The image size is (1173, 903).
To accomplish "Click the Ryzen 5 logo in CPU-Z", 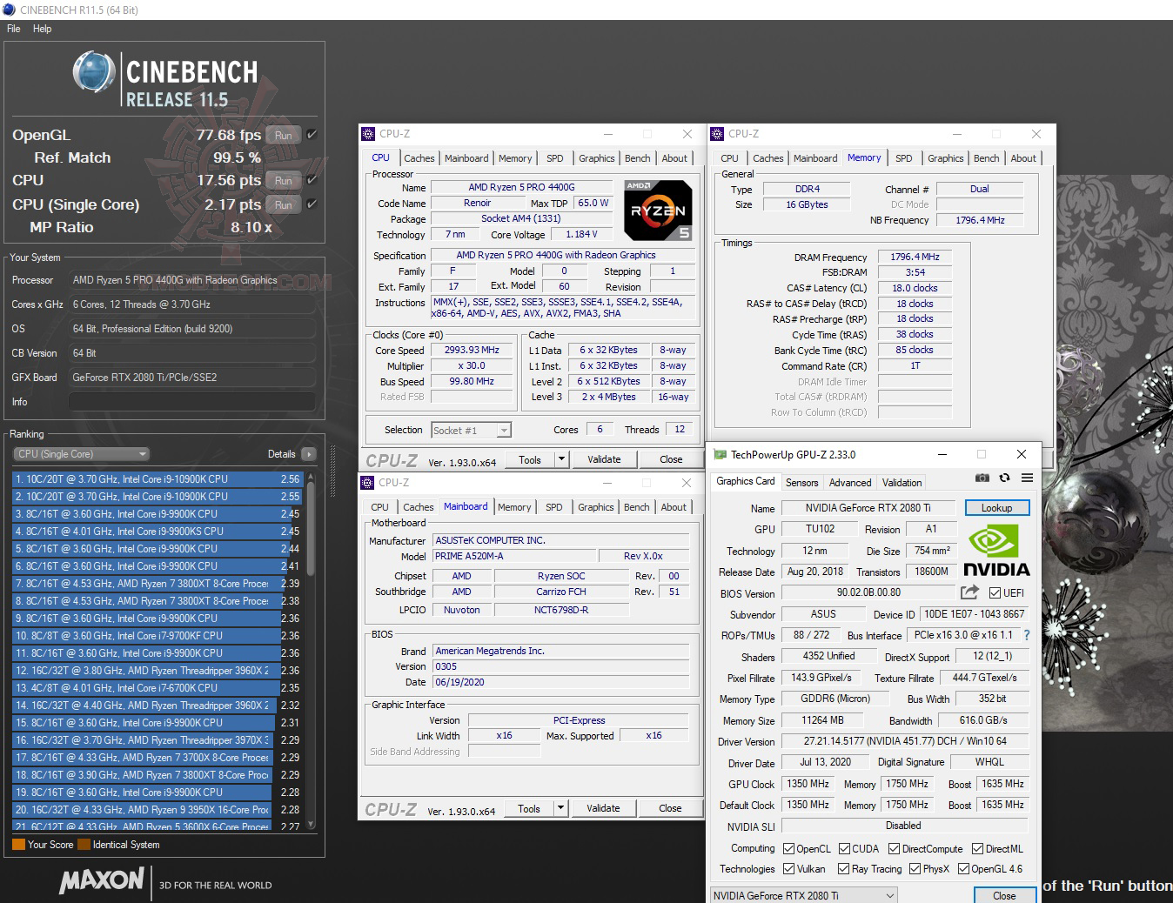I will click(658, 210).
